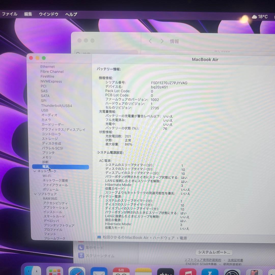
Task: Collapse the ソフトウェア section in sidebar
Action: (35, 194)
